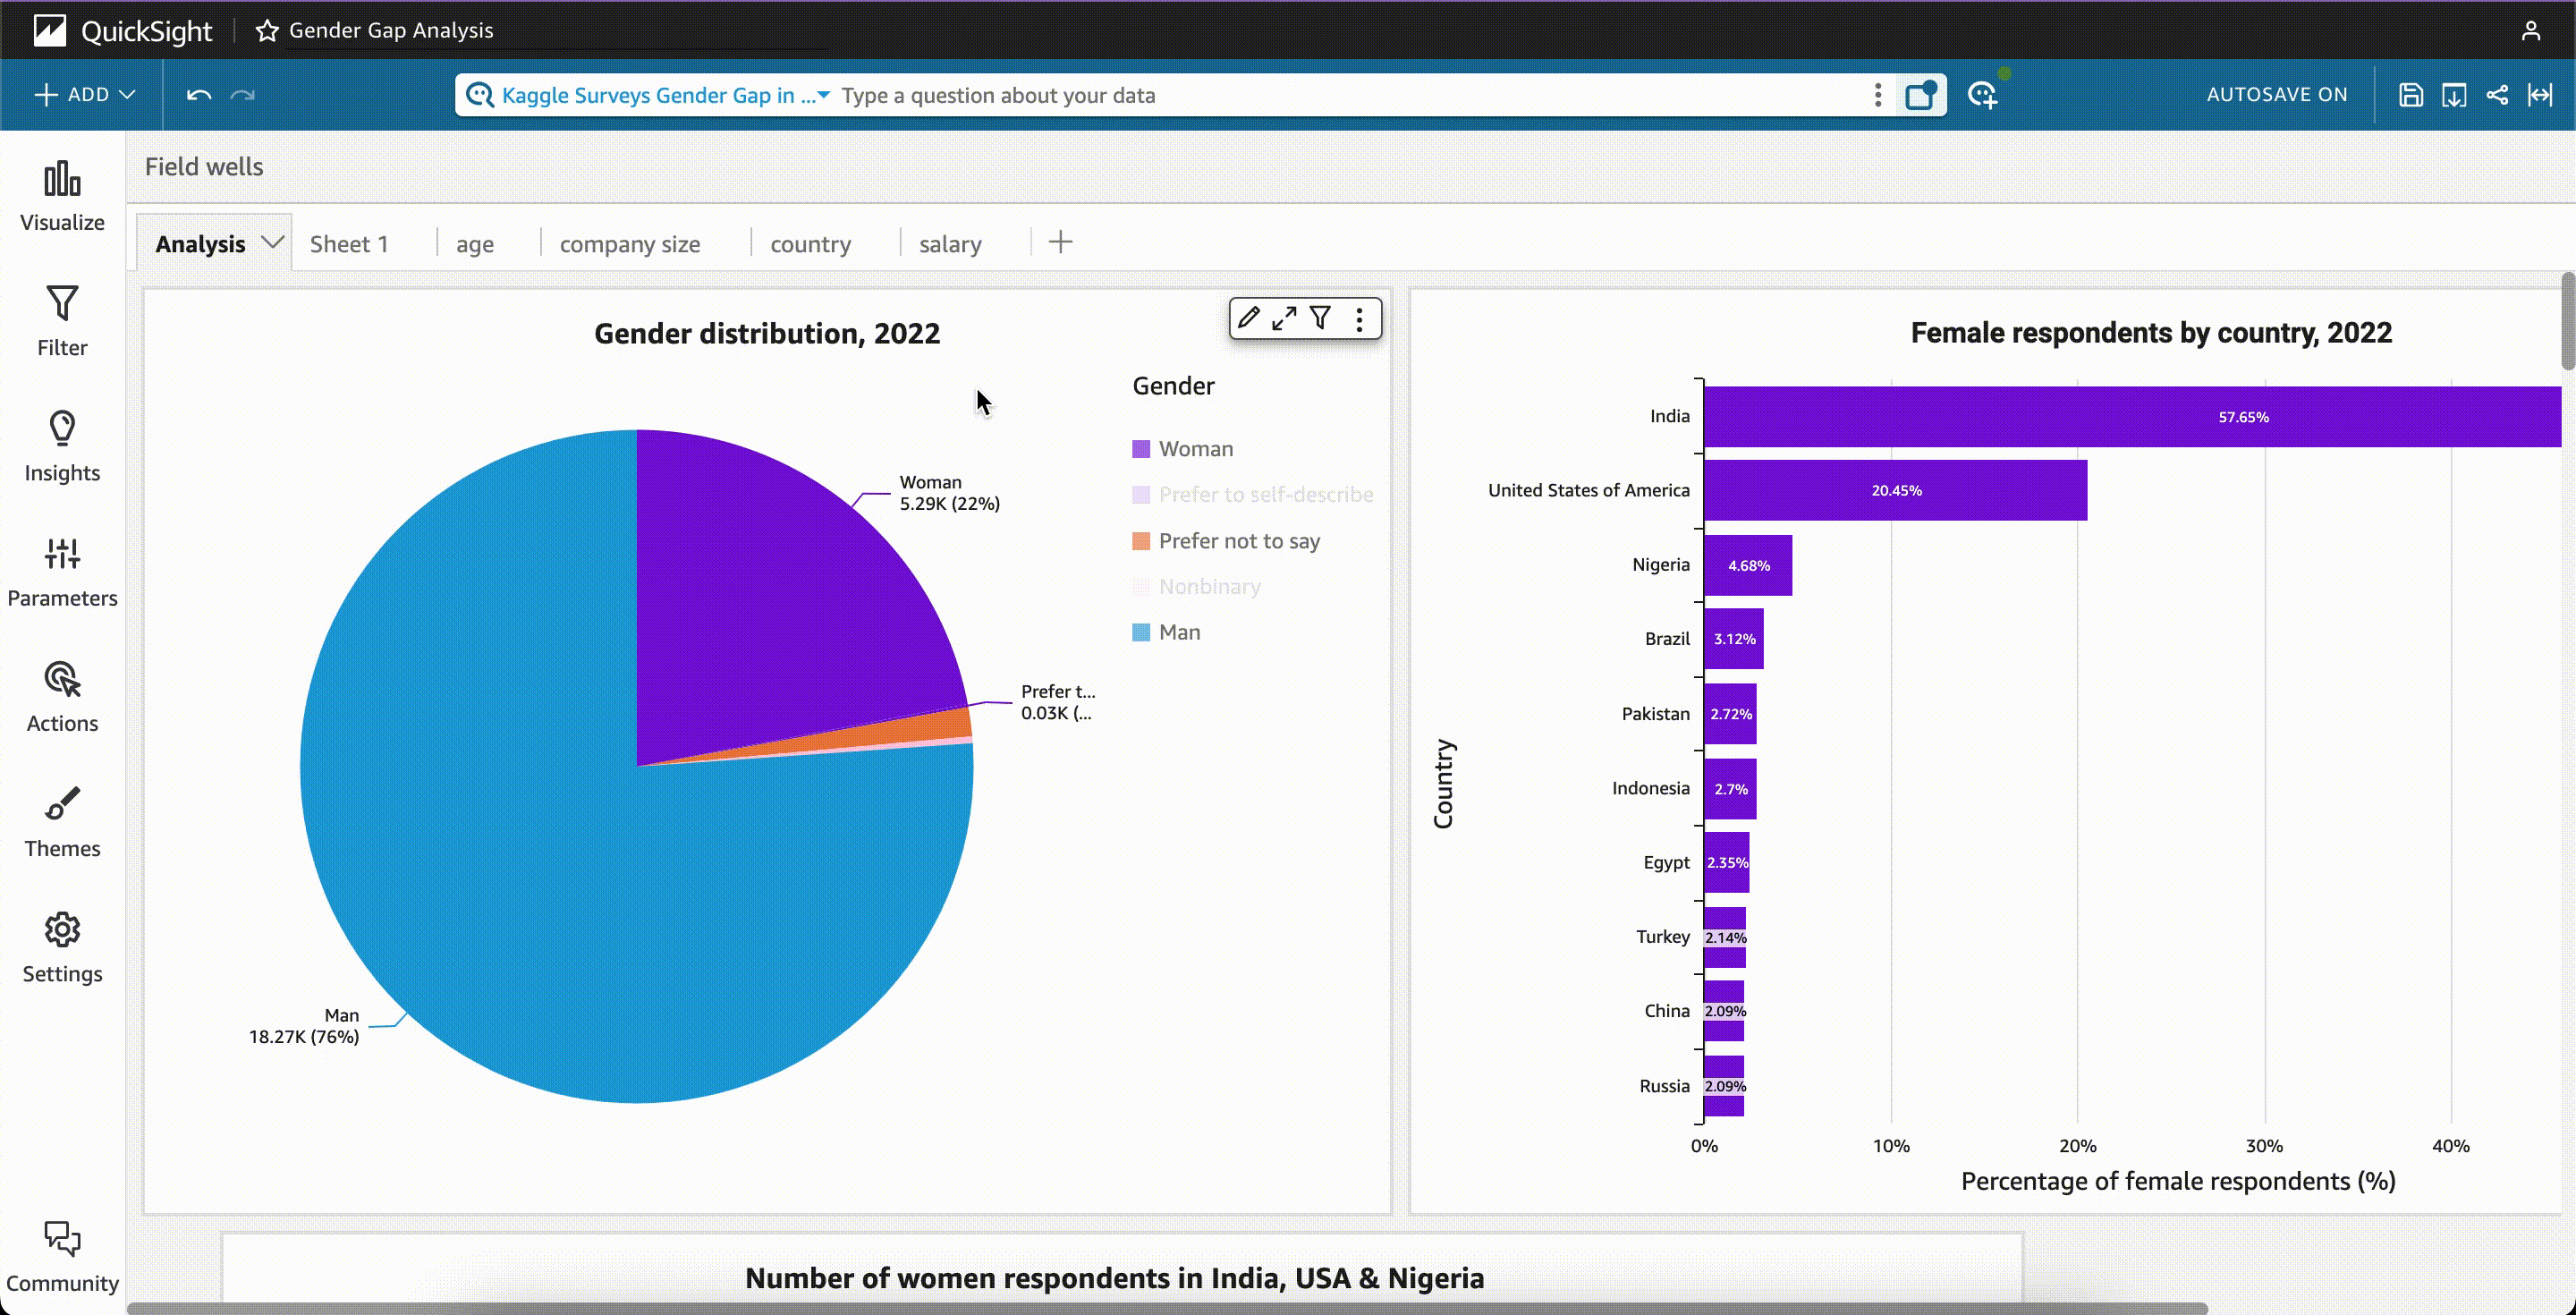Open the Visualize panel
Viewport: 2576px width, 1315px height.
(62, 197)
